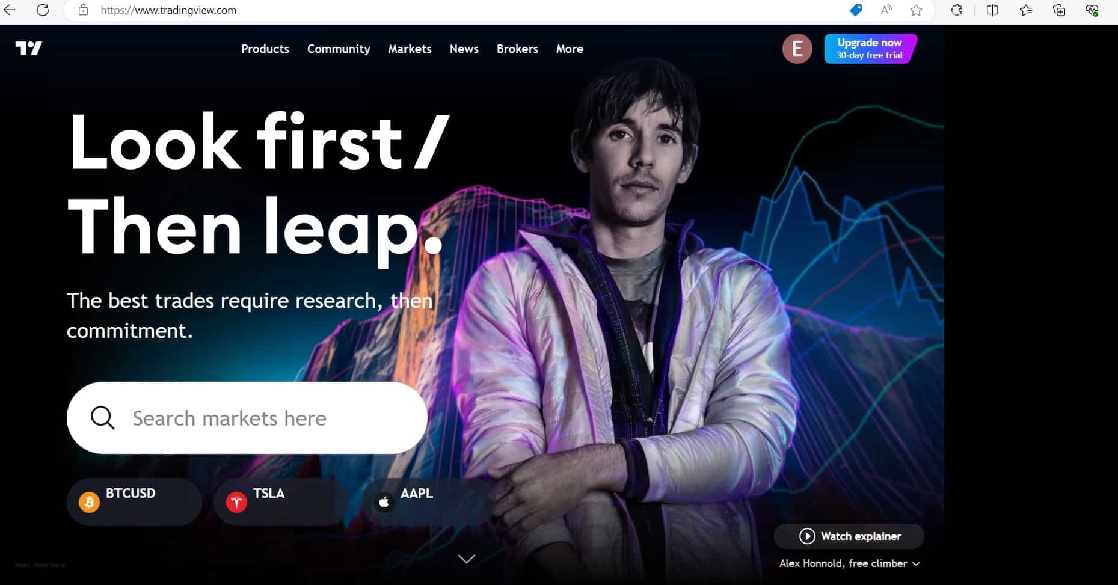
Task: Open browser extensions puzzle icon
Action: (956, 10)
